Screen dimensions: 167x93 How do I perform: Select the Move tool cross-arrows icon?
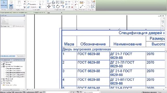(x=49, y=6)
